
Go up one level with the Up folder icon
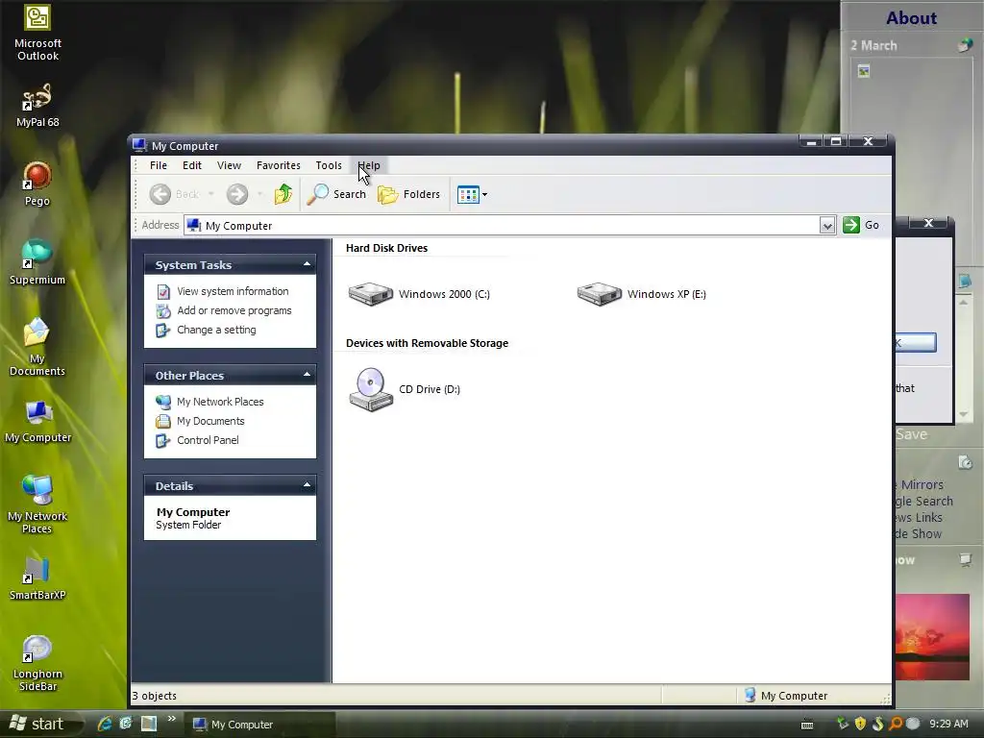tap(283, 194)
